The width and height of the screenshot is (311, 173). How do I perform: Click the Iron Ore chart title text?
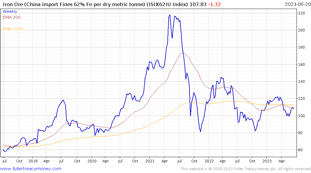point(95,4)
